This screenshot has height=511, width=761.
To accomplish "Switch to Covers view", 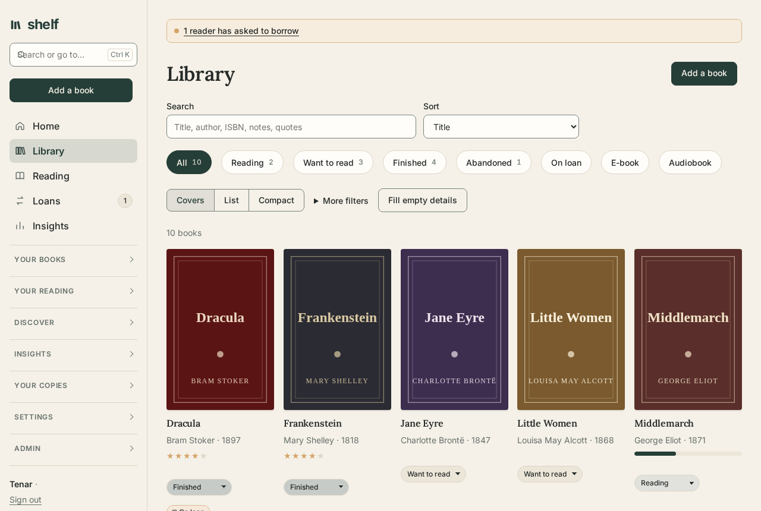I will (190, 200).
